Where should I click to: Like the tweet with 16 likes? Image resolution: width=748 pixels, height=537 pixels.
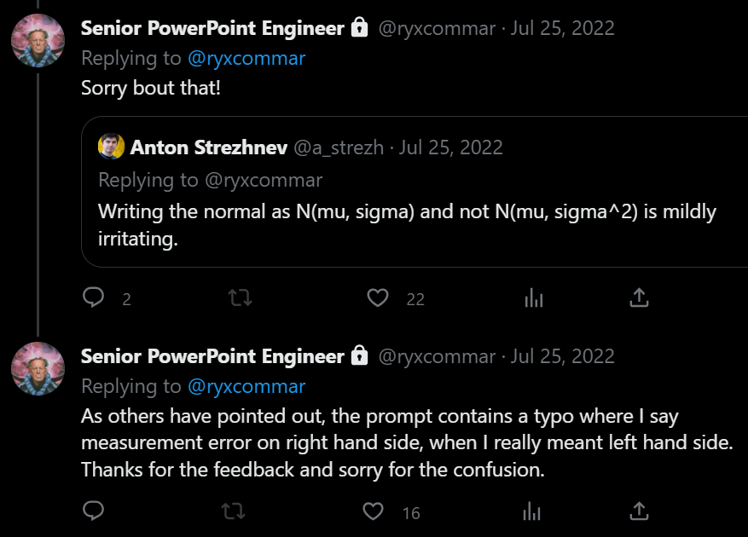click(373, 511)
